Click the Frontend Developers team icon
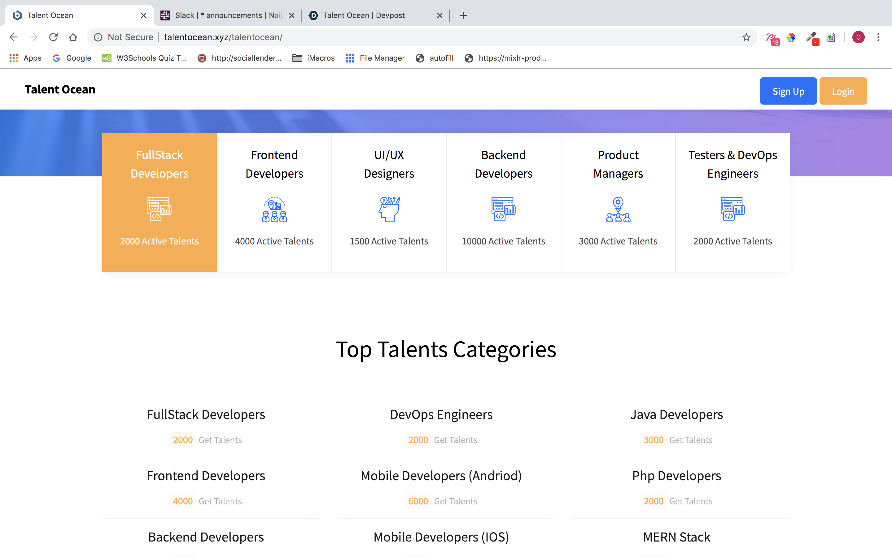 274,209
